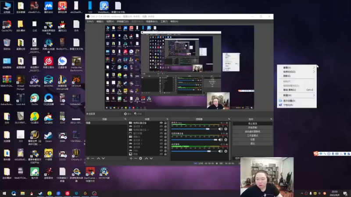
Task: Move the scene down in the Scenes panel
Action: click(x=103, y=158)
